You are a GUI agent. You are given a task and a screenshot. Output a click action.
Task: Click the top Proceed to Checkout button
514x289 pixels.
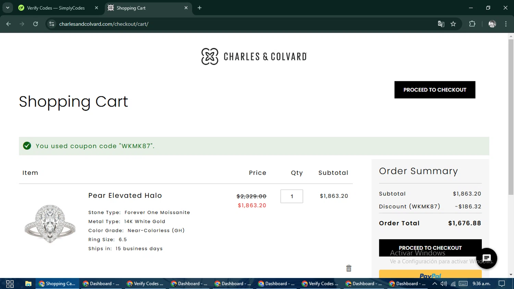click(x=435, y=90)
